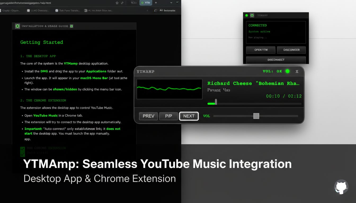Click green circle logo before Installation guide title

(17, 26)
